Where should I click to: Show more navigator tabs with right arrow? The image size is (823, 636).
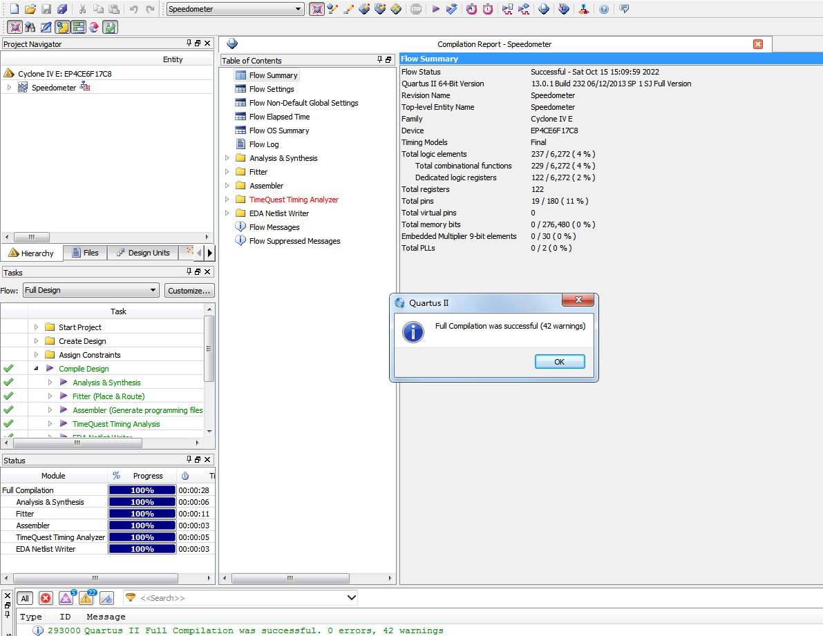pyautogui.click(x=209, y=253)
